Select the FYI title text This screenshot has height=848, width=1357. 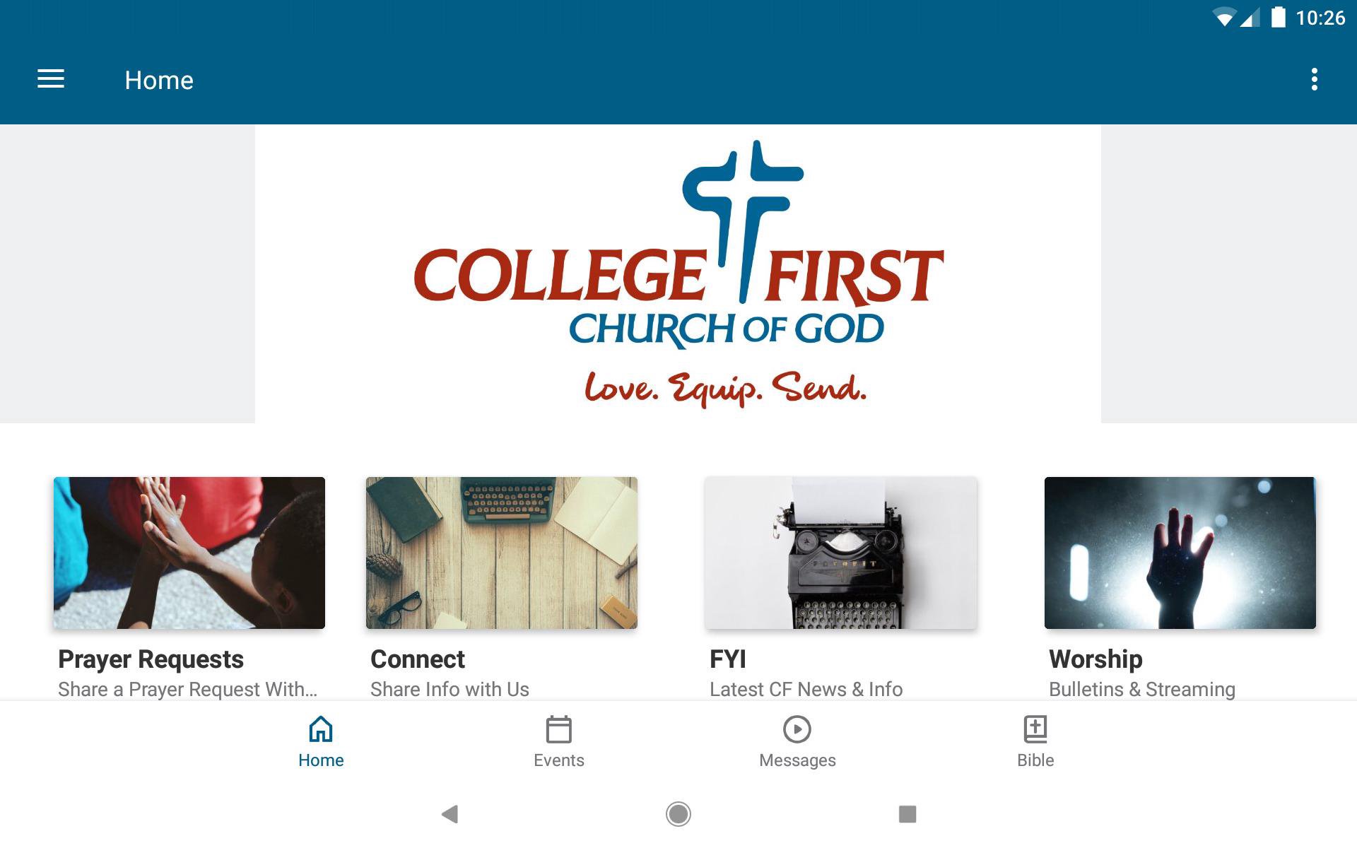coord(728,659)
